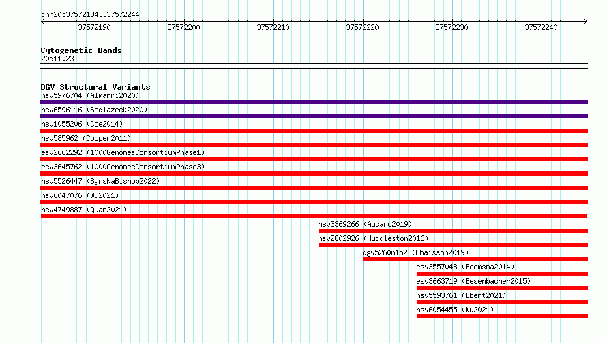Click the red bar under nsv3369266
The width and height of the screenshot is (607, 343).
(x=453, y=231)
